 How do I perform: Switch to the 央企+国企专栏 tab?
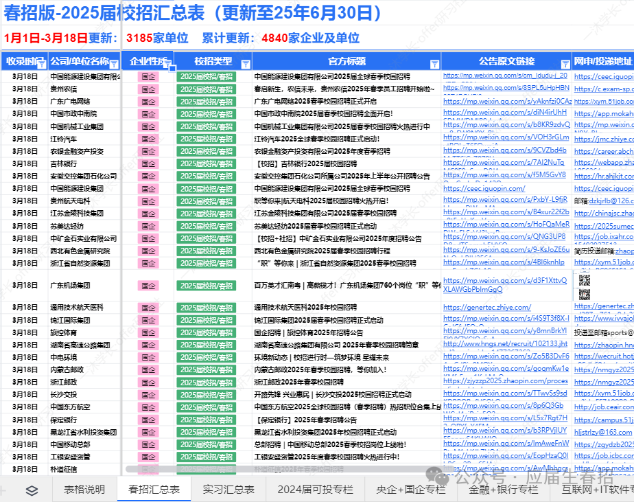click(x=411, y=490)
